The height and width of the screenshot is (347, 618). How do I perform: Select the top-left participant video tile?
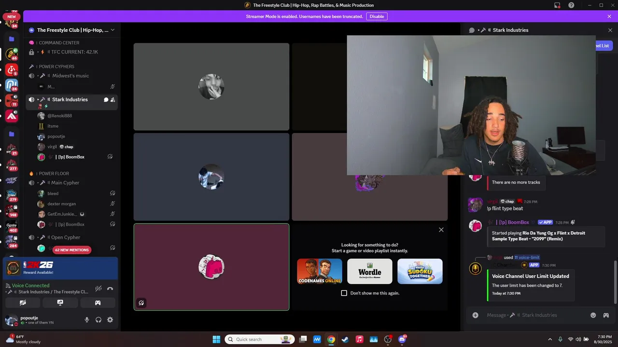(211, 87)
